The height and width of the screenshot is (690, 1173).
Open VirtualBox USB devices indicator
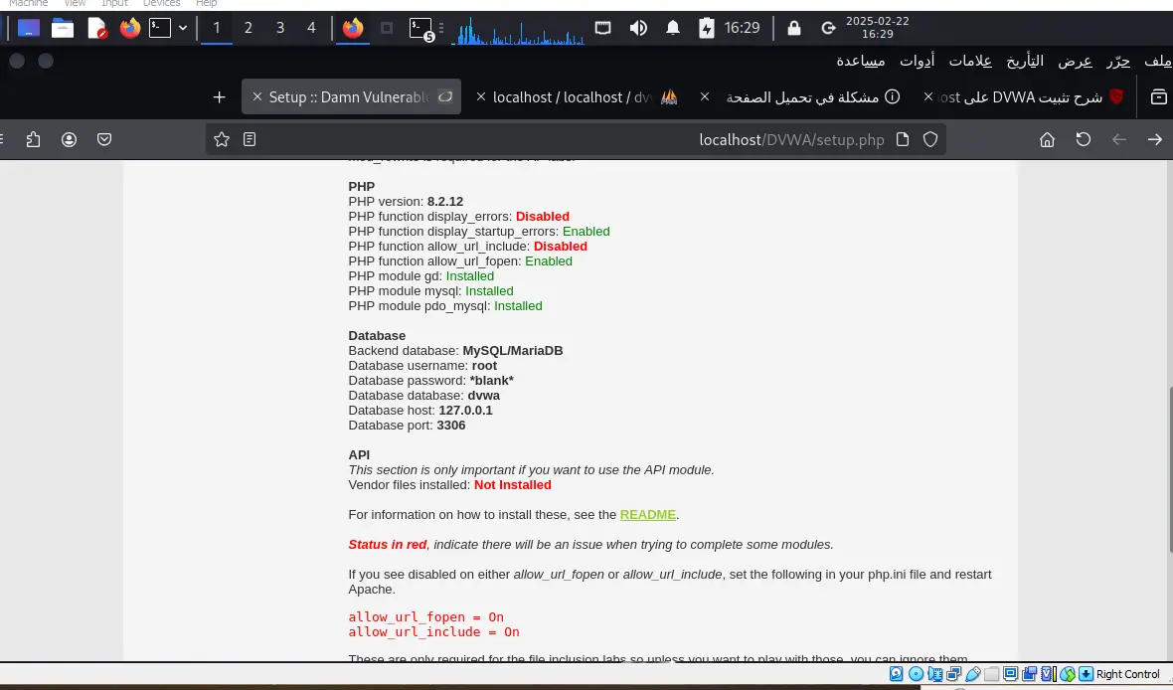tap(973, 674)
